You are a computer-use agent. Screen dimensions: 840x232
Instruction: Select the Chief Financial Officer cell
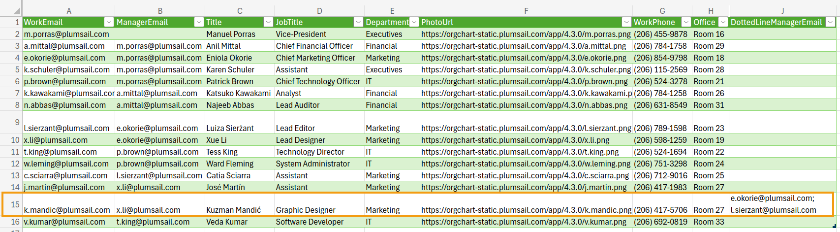[x=319, y=46]
